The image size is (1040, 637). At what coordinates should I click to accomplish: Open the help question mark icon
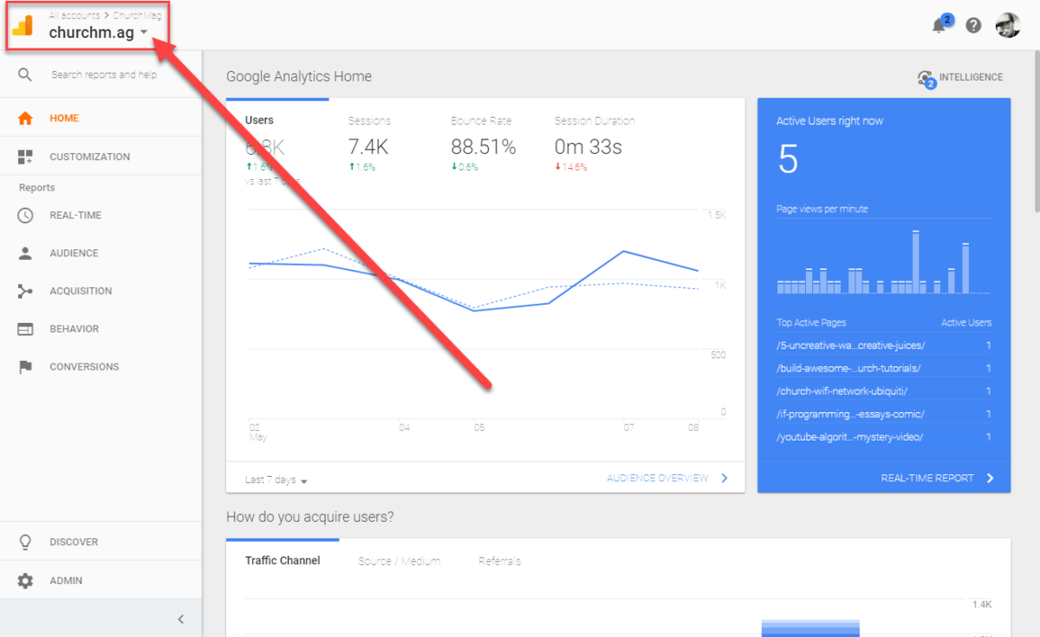(973, 25)
